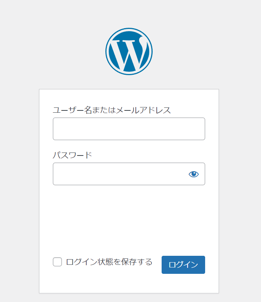The height and width of the screenshot is (302, 261).
Task: Toggle password visibility with the eye
Action: (193, 174)
